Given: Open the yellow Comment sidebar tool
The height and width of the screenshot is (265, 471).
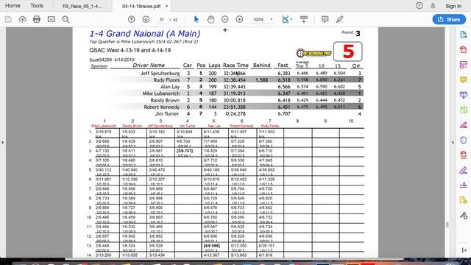Looking at the screenshot, I should [x=464, y=79].
